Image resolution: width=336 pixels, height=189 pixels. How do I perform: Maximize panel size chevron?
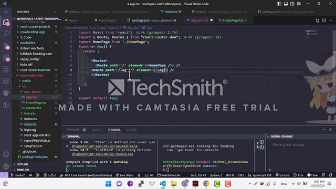[324, 130]
